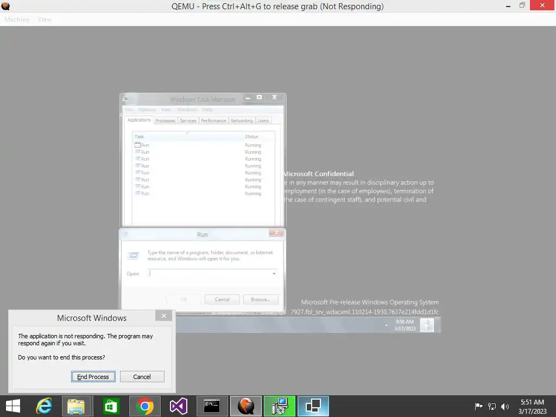Open Task Manager File menu
This screenshot has height=417, width=556.
(129, 110)
